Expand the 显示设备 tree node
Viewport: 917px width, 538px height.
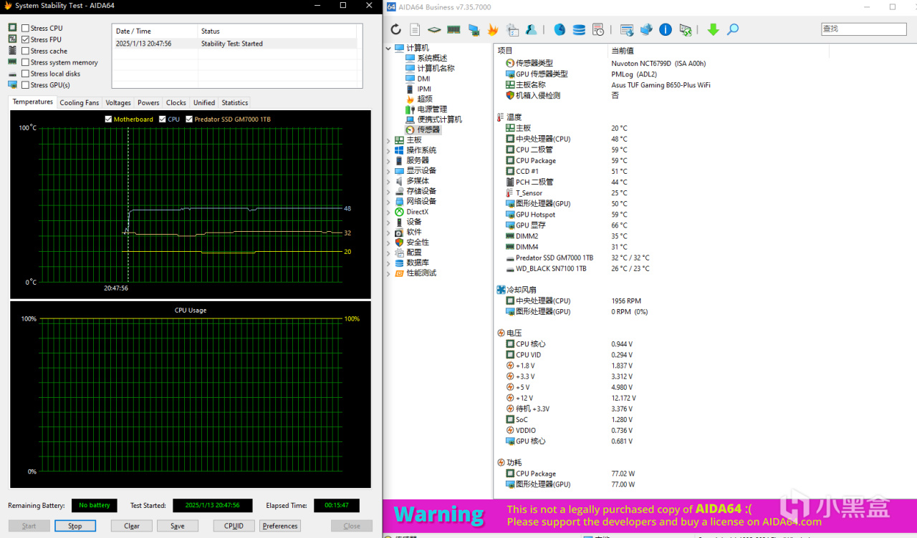point(389,171)
